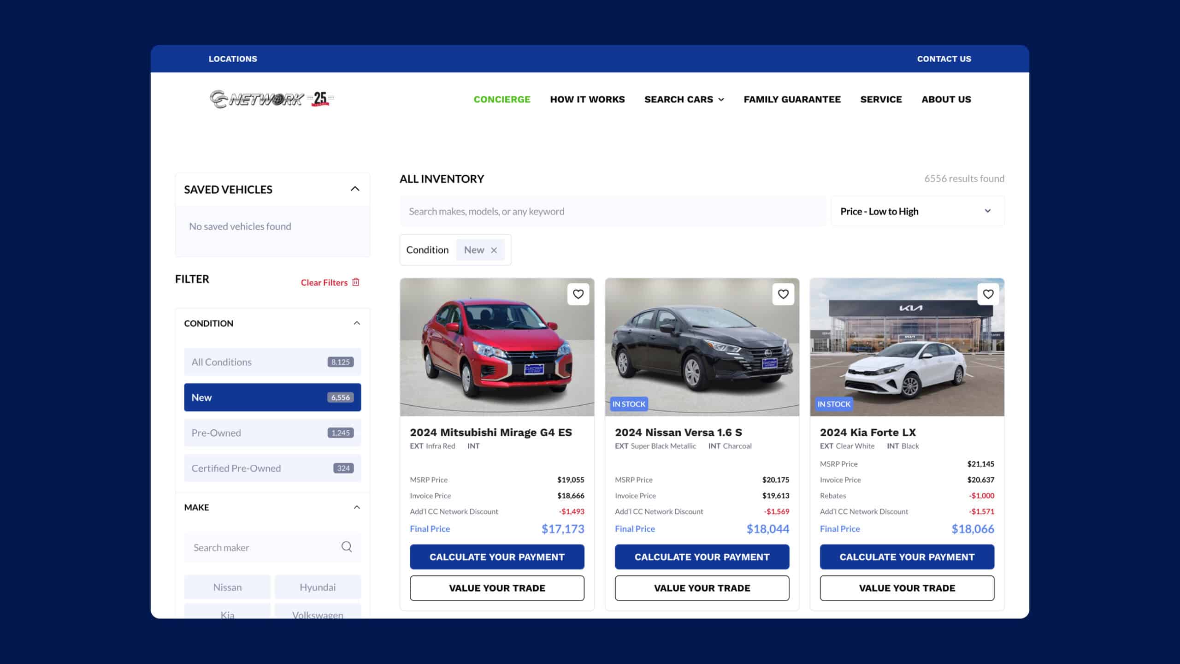
Task: Calculate payment for Nissan Versa 1.6 S
Action: click(702, 557)
